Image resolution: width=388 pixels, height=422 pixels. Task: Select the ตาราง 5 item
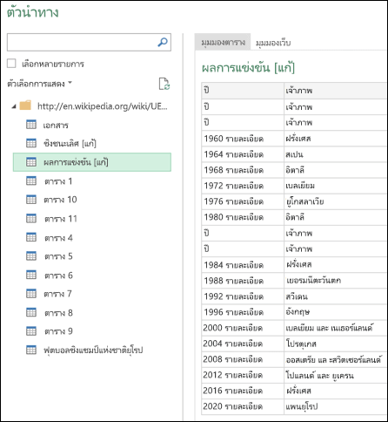pyautogui.click(x=58, y=256)
